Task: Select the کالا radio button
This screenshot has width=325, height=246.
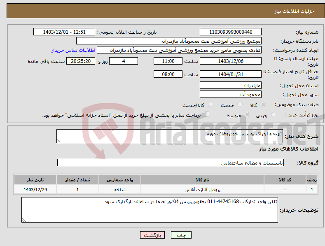Action: tap(264, 104)
